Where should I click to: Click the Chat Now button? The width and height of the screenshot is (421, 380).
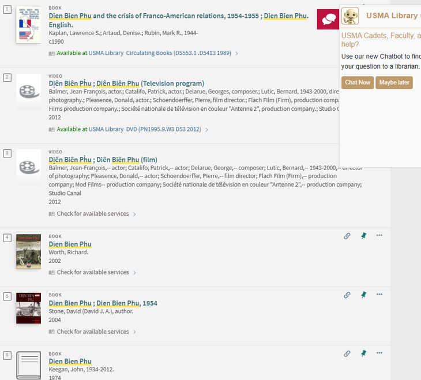coord(358,82)
